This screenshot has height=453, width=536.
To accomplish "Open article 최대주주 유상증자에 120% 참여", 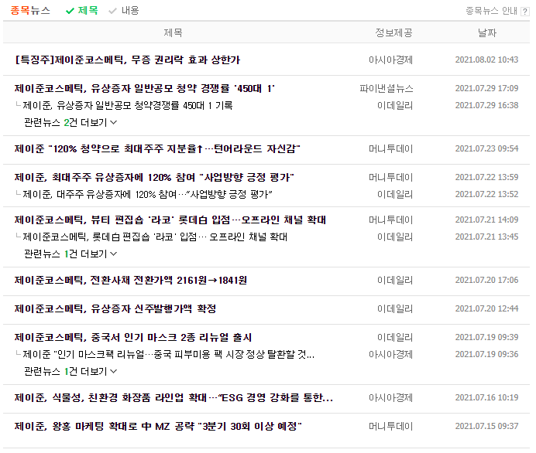I will click(154, 177).
